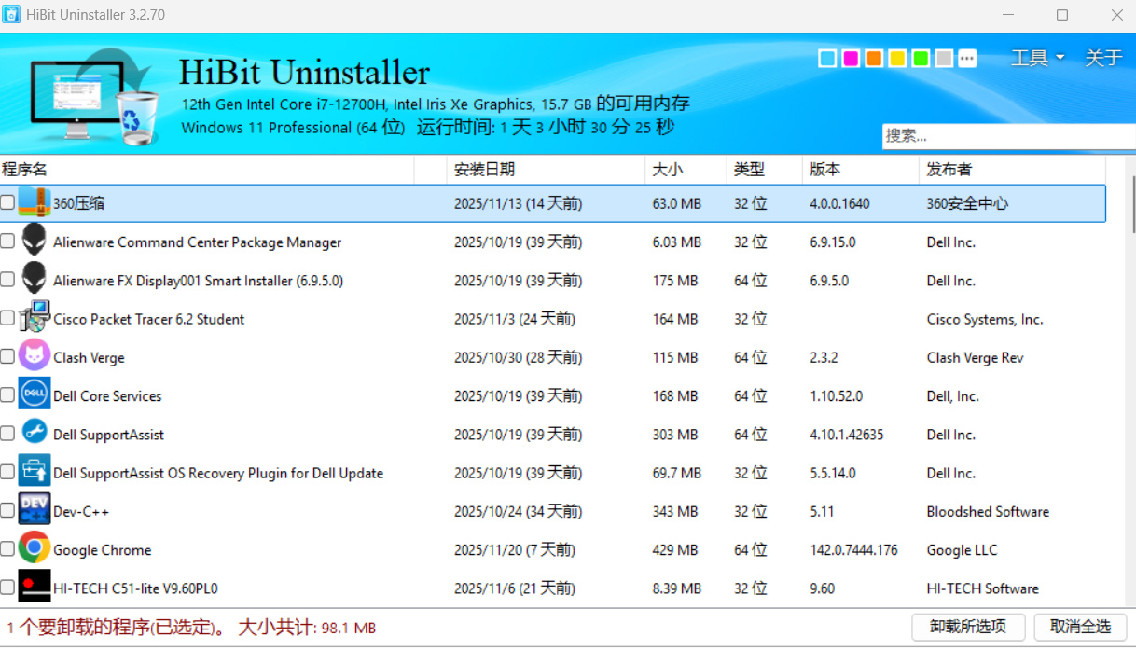This screenshot has width=1136, height=650.
Task: Select the Cisco Packet Tracer checkbox
Action: tap(7, 318)
